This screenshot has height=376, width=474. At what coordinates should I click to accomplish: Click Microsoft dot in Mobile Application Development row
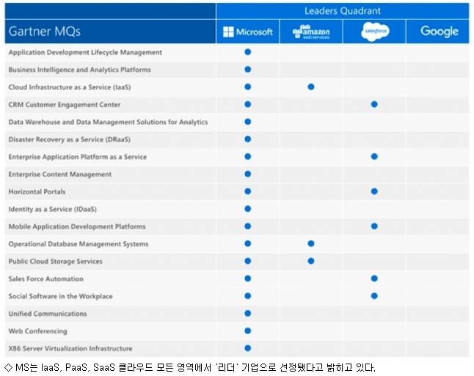tap(248, 226)
